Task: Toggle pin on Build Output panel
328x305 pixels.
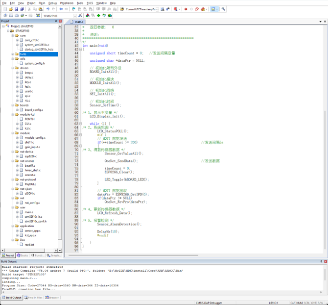Action: (x=321, y=261)
